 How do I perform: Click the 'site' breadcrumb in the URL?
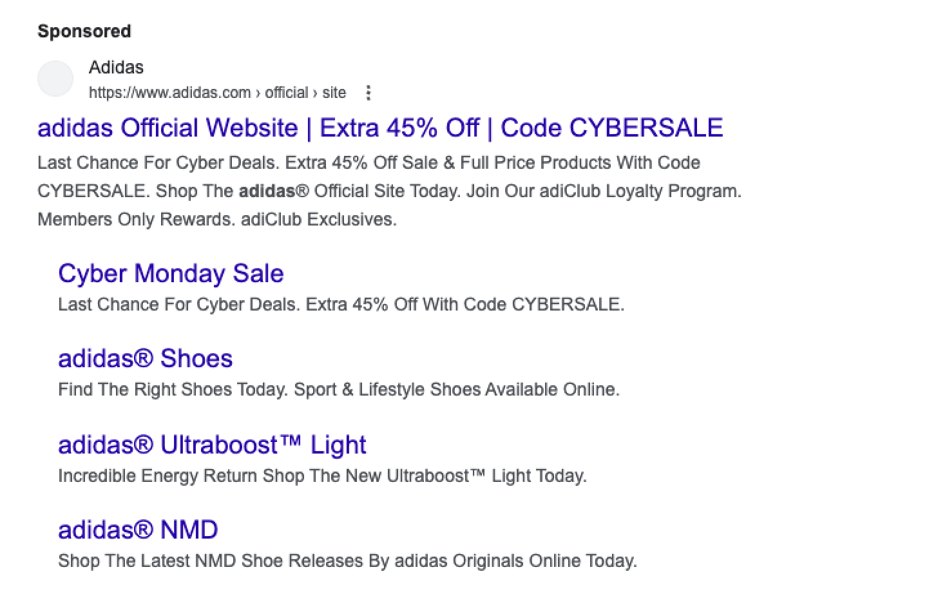click(x=334, y=93)
